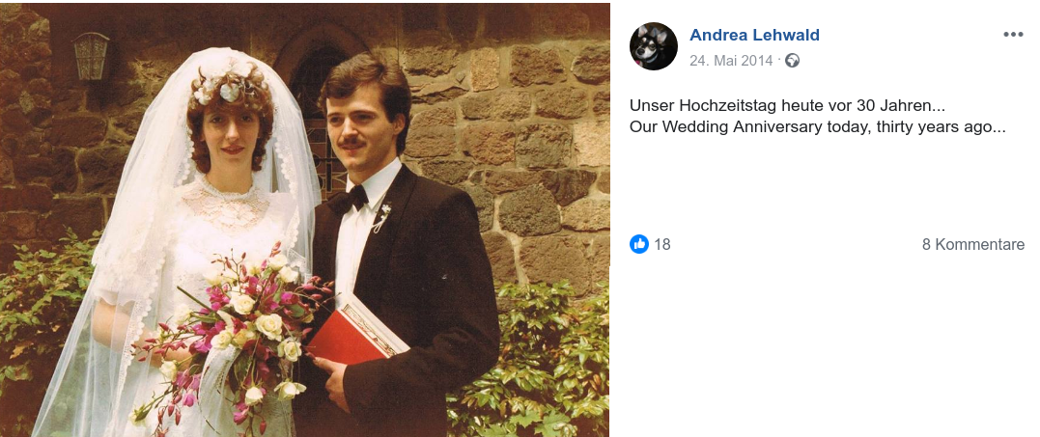Click the globe public audience icon
This screenshot has width=1040, height=437.
point(792,60)
